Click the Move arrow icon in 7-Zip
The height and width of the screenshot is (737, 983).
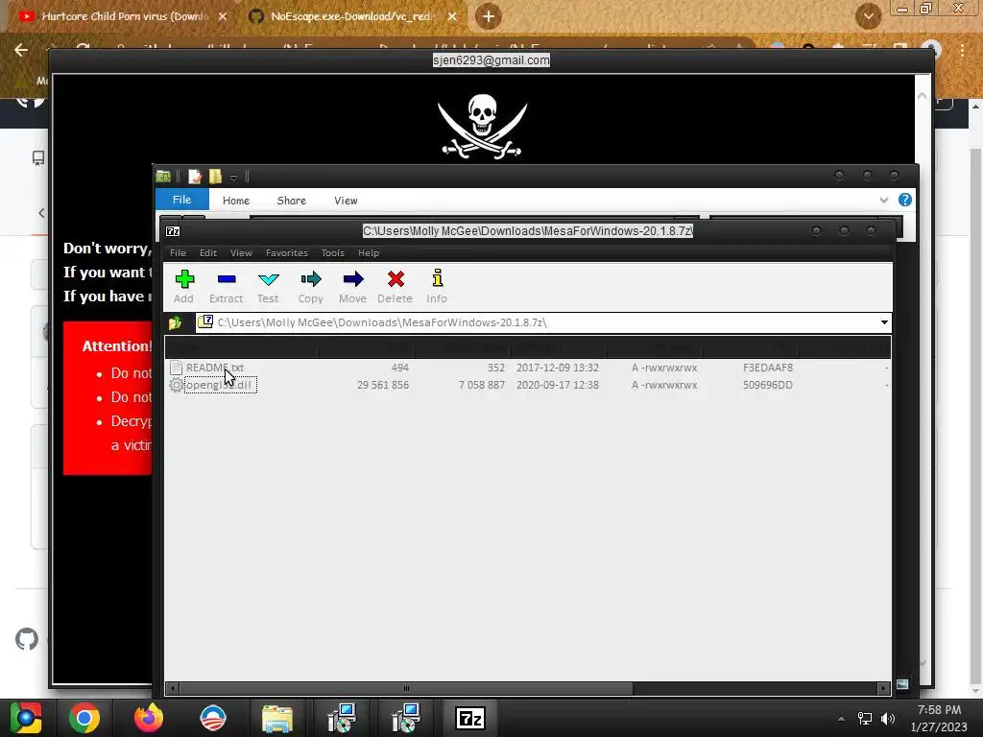353,286
